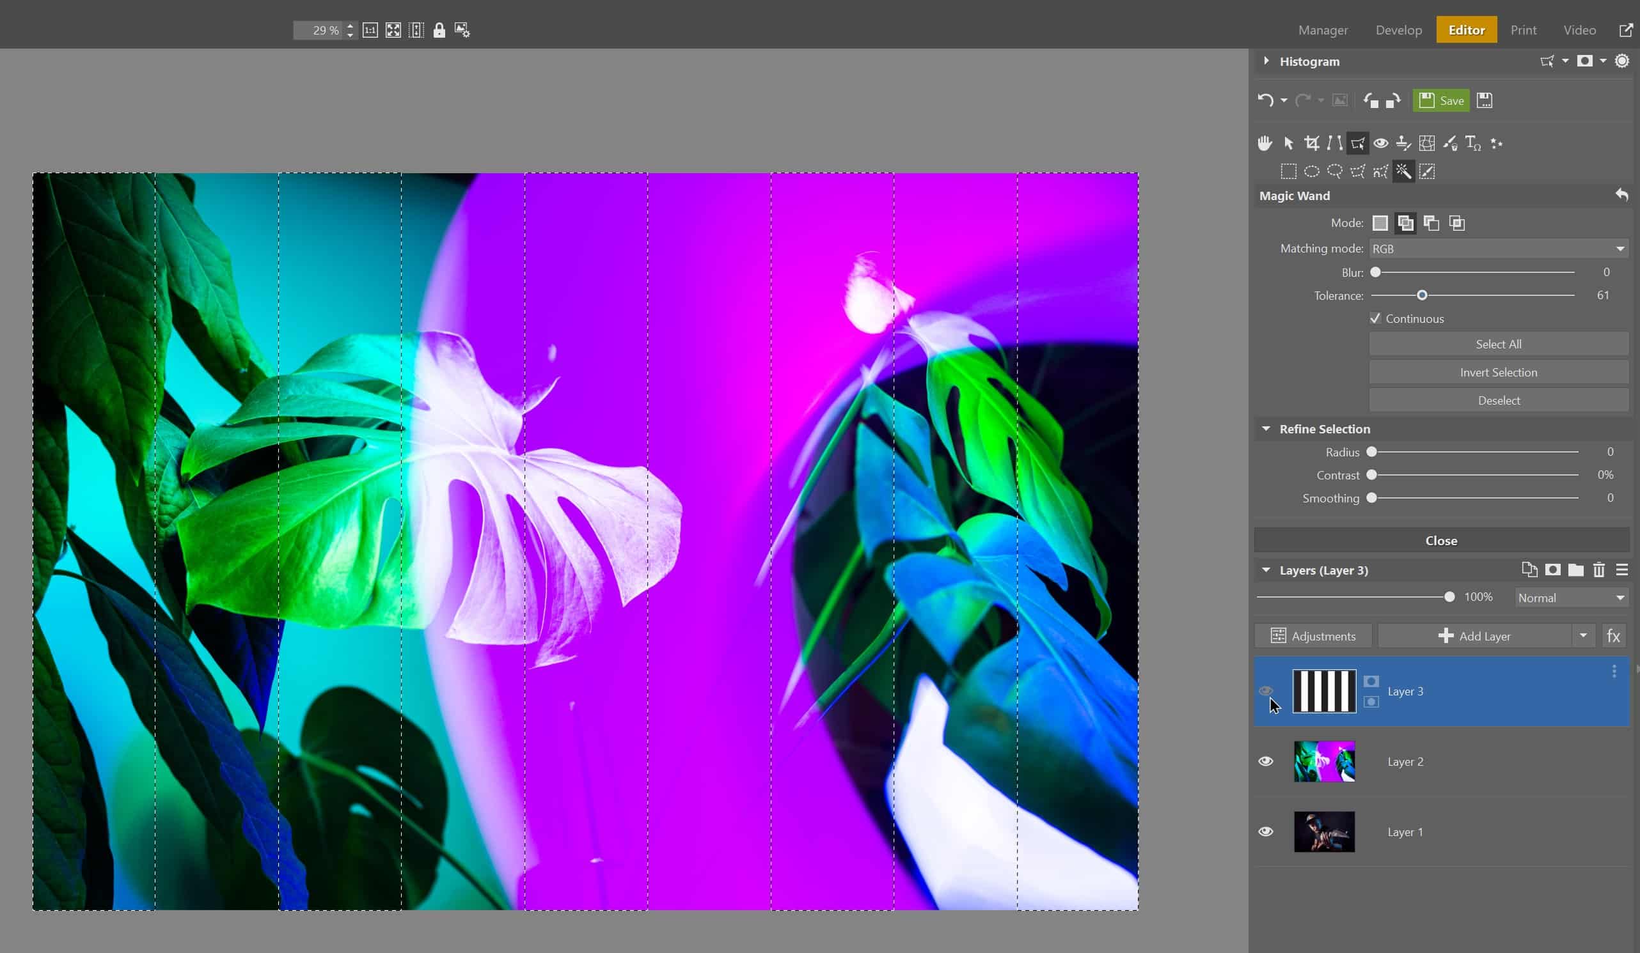Open the Selection tools group
This screenshot has width=1640, height=953.
[1357, 143]
